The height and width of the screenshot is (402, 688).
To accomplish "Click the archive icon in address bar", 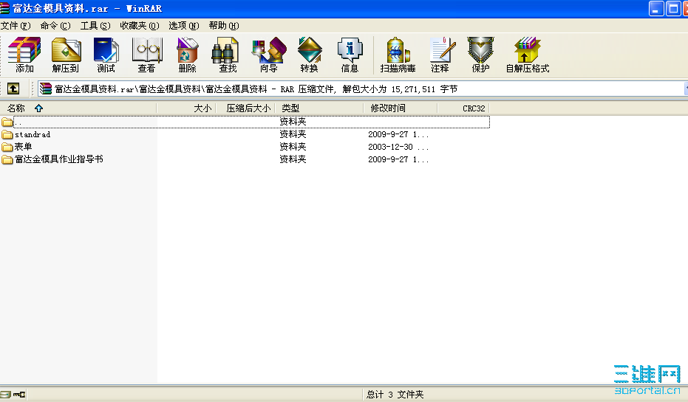I will 46,89.
